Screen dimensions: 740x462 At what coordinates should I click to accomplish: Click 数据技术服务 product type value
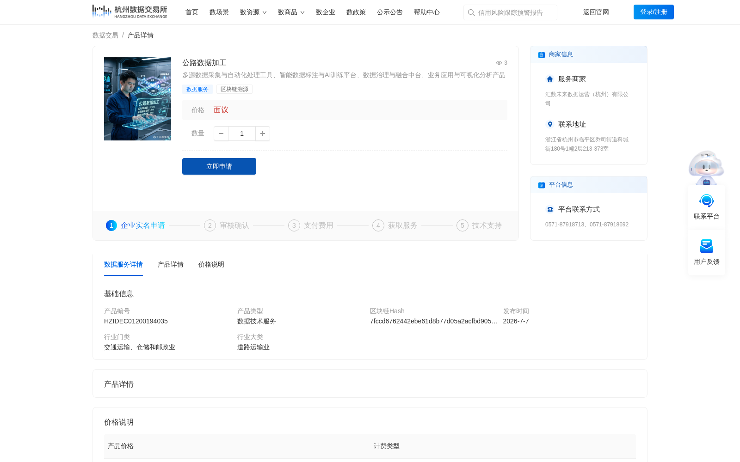(x=257, y=321)
